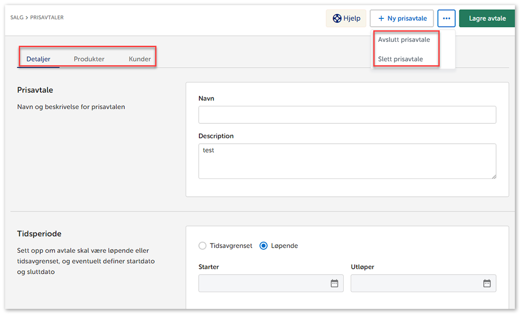The width and height of the screenshot is (520, 314).
Task: Click into the Description text area
Action: 347,161
